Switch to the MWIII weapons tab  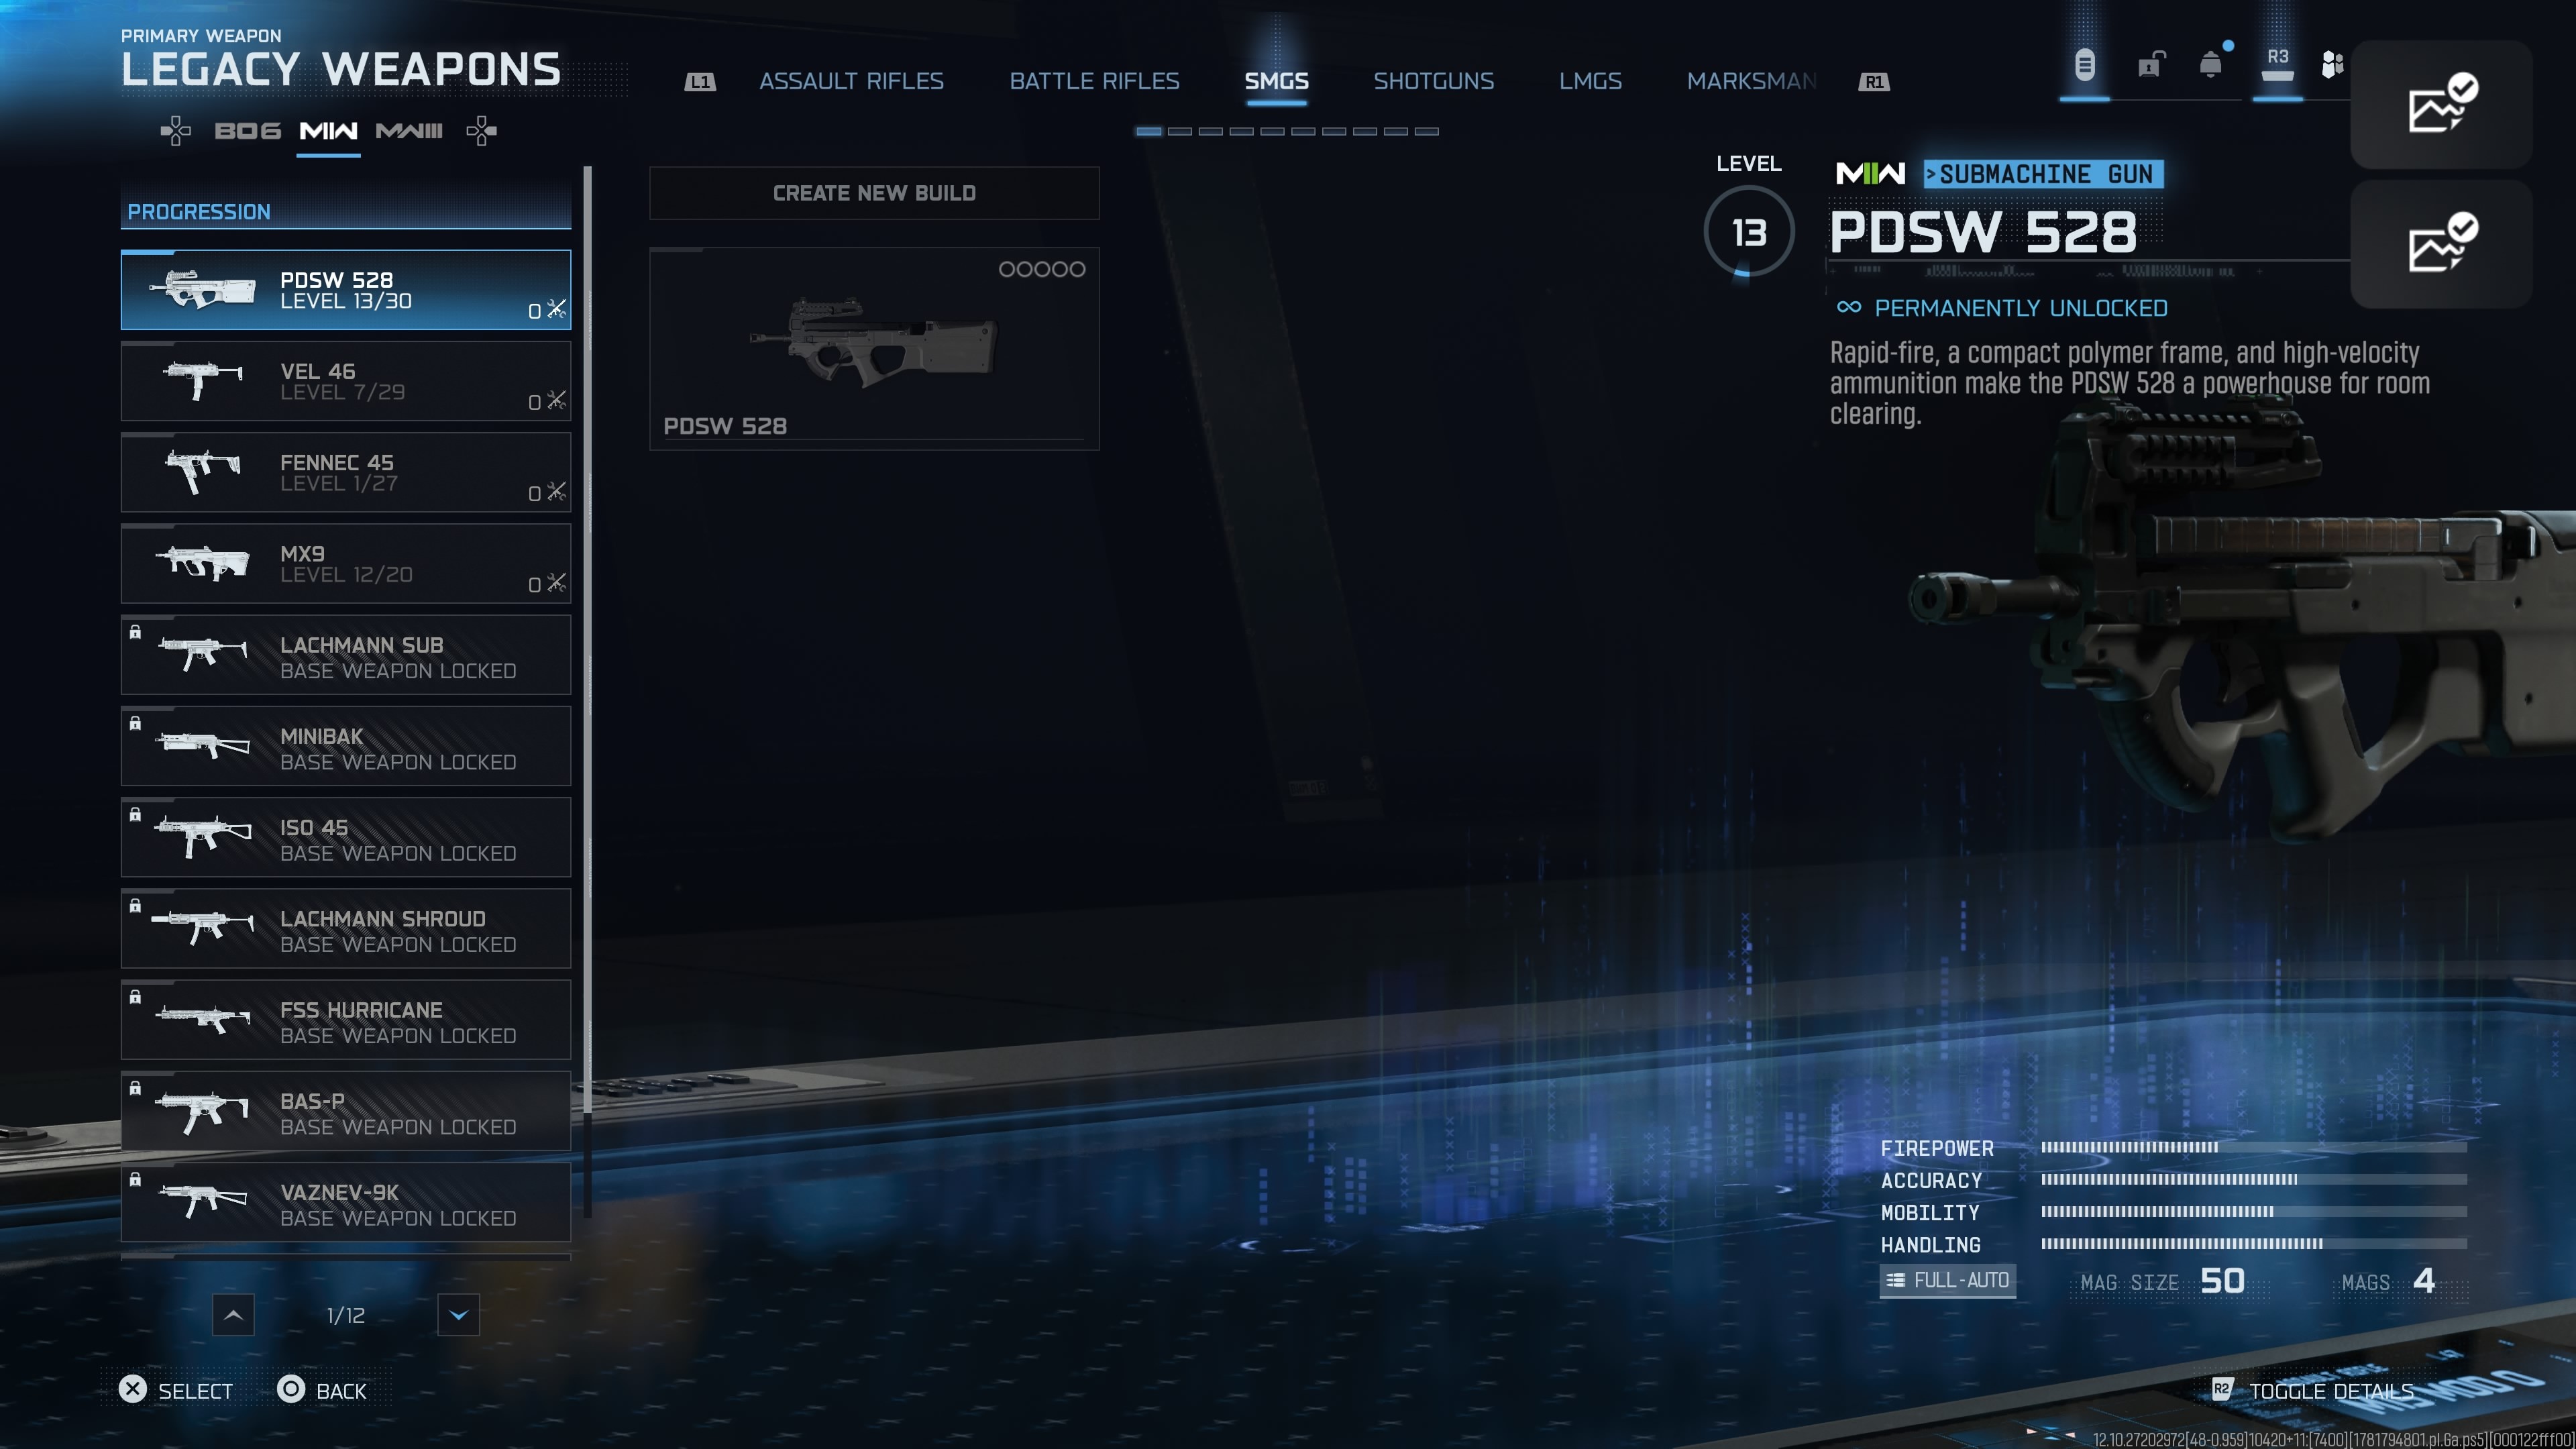pos(409,131)
